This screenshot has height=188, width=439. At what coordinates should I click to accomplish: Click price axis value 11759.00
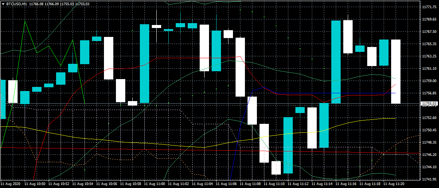click(429, 81)
